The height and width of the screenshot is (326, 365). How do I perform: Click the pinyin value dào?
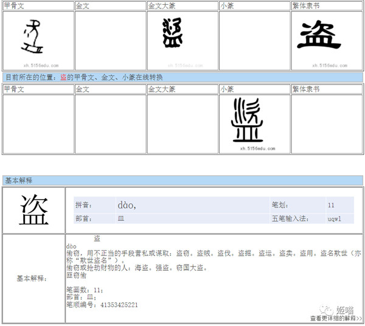[127, 206]
